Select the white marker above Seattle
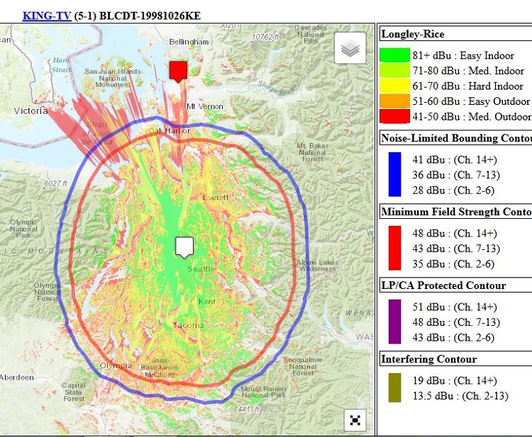 pos(184,246)
